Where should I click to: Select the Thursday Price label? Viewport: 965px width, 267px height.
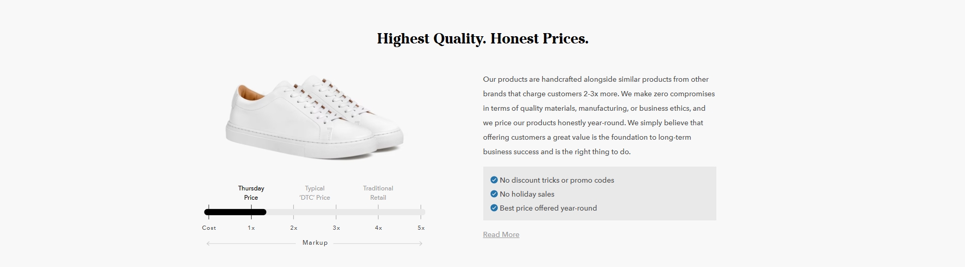(x=251, y=193)
